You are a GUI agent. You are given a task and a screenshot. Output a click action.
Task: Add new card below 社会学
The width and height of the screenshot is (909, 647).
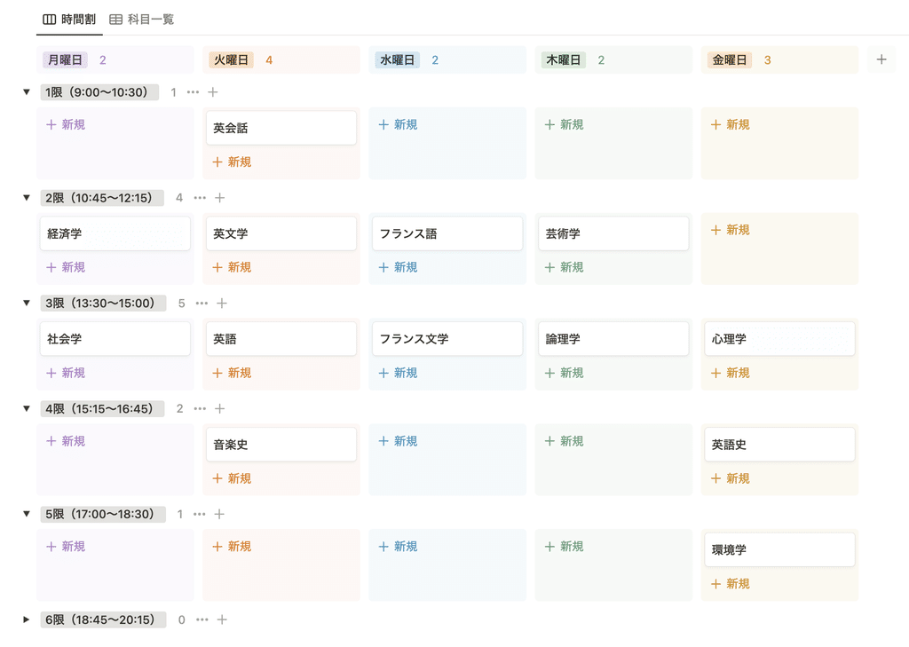pos(66,373)
